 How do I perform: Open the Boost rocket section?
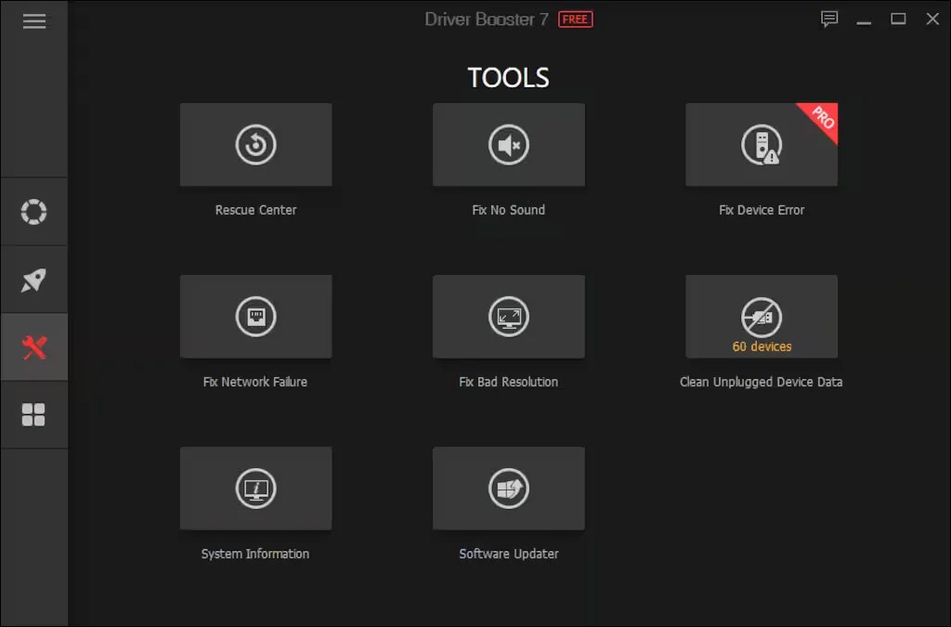pos(34,280)
